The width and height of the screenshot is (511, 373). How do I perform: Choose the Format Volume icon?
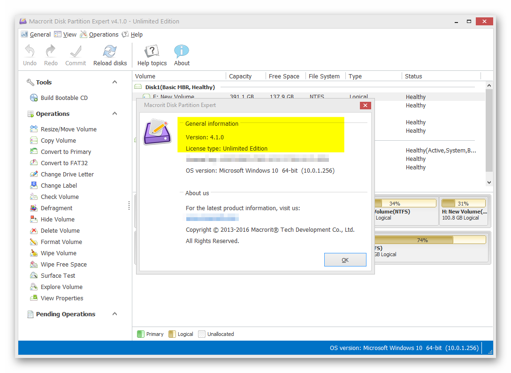click(34, 242)
